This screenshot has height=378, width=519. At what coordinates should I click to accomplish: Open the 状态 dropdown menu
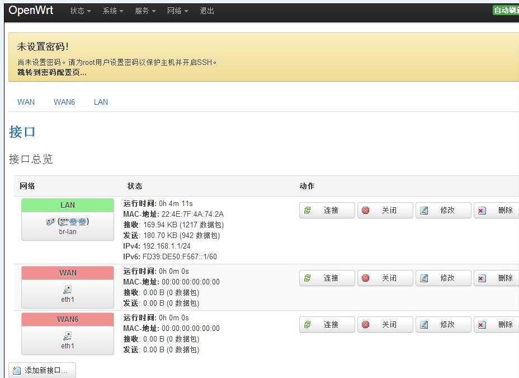pos(80,11)
